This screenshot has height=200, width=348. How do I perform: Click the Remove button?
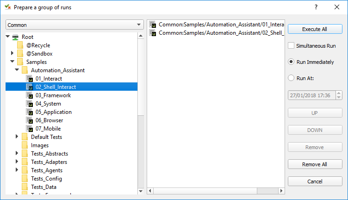[315, 147]
